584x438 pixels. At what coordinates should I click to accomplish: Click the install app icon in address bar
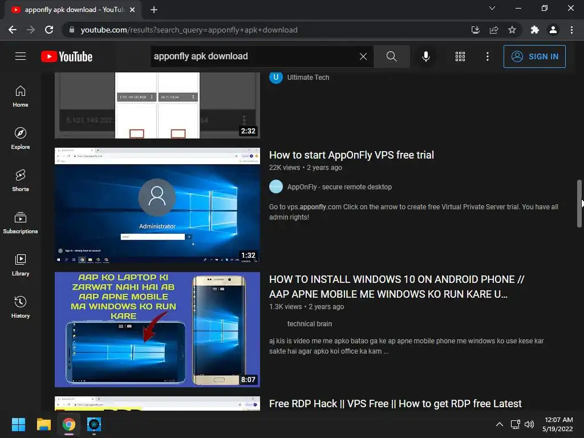tap(475, 30)
